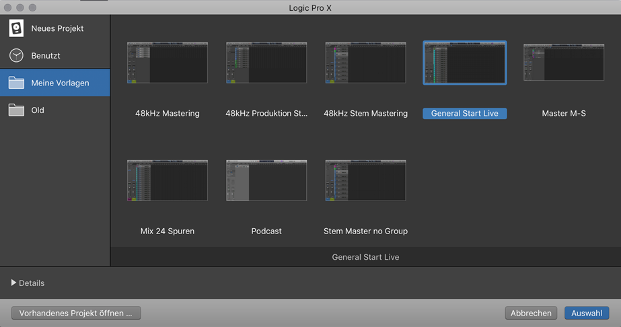Click the Old folder icon
The height and width of the screenshot is (327, 621).
[x=16, y=110]
